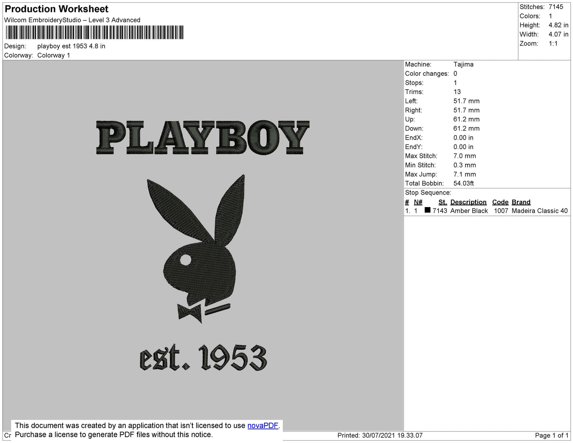Screen dimensions: 573x443
Task: Select the Stitches value 7145
Action: pyautogui.click(x=556, y=7)
